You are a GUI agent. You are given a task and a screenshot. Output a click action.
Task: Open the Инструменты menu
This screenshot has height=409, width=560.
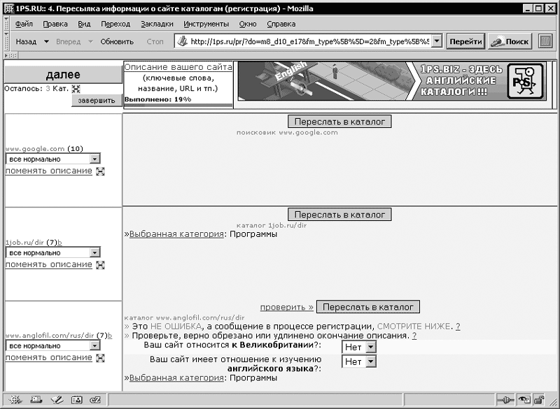206,24
